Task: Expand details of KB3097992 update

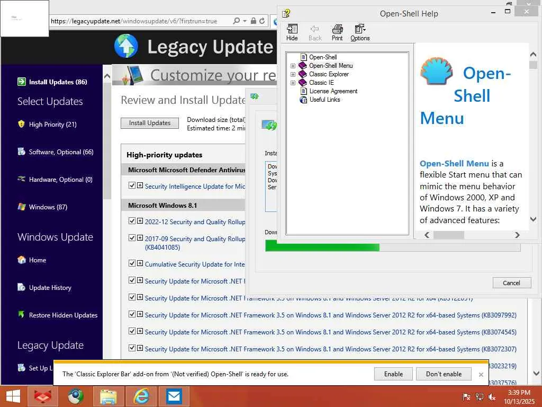Action: 140,314
